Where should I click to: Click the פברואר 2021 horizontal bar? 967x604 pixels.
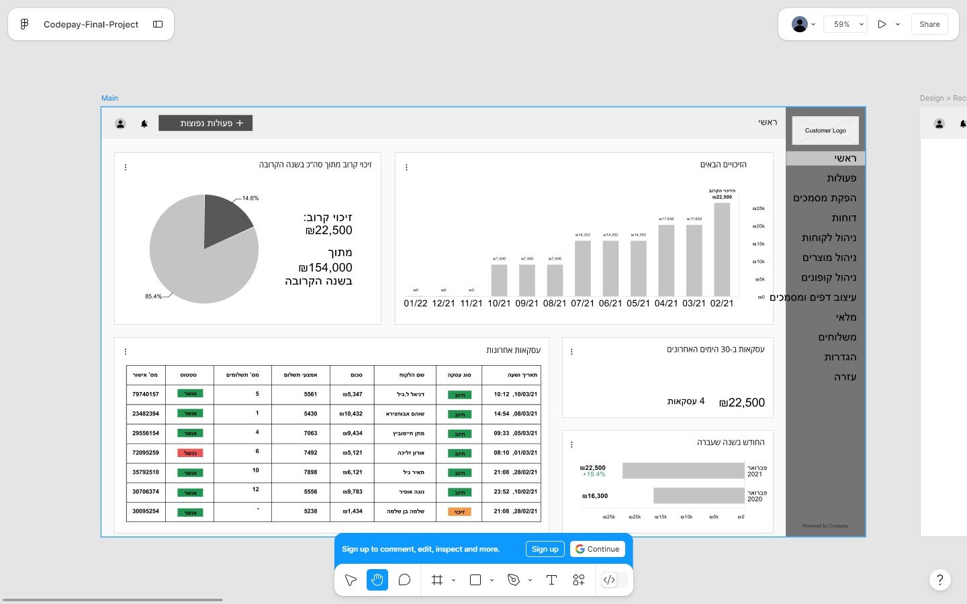[684, 470]
